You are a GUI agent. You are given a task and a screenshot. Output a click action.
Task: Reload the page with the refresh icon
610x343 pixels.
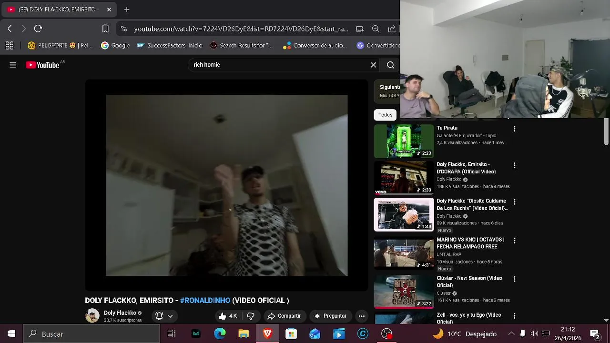pos(38,29)
